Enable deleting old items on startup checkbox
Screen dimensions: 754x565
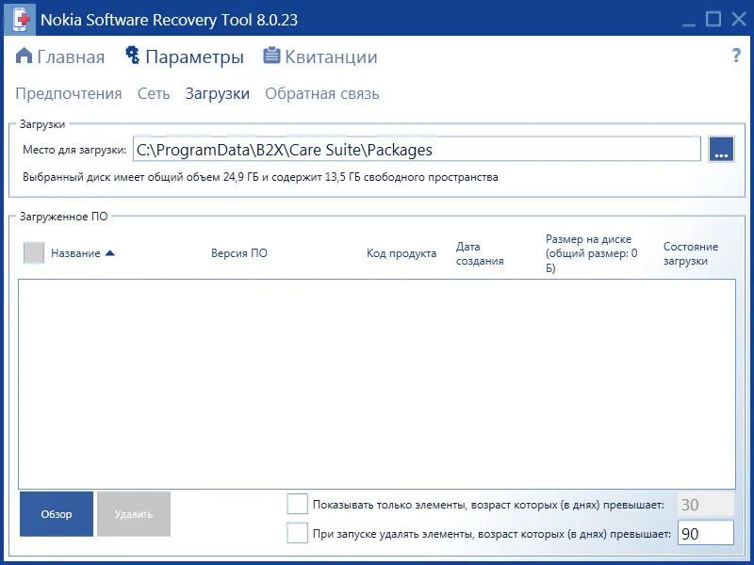(297, 533)
